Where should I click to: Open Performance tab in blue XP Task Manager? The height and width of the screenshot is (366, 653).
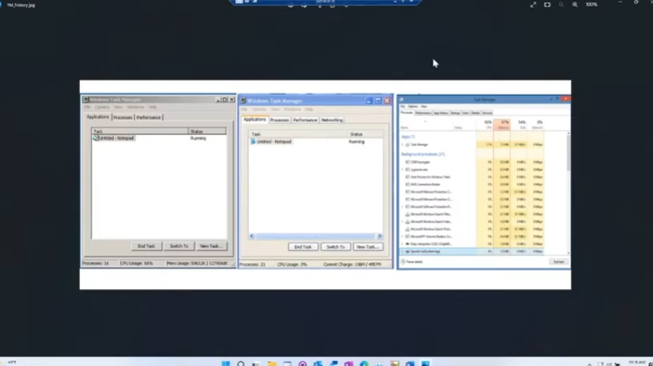click(x=305, y=120)
